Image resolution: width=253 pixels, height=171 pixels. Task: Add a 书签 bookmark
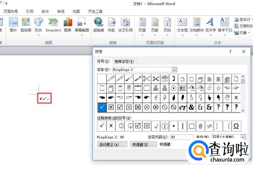(111, 25)
